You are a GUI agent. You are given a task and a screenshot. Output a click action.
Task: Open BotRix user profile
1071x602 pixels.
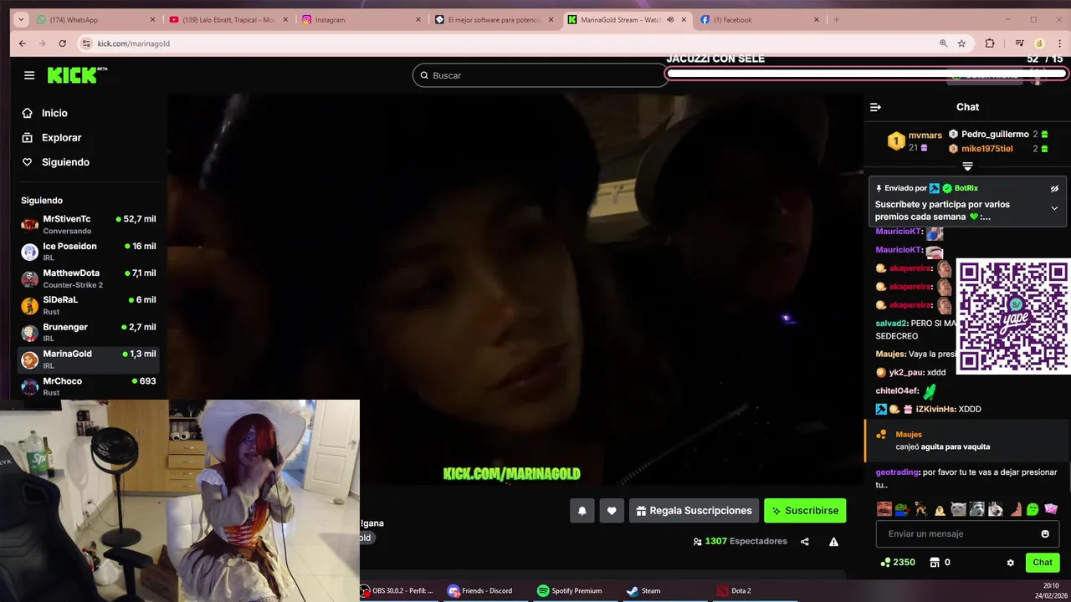click(966, 188)
